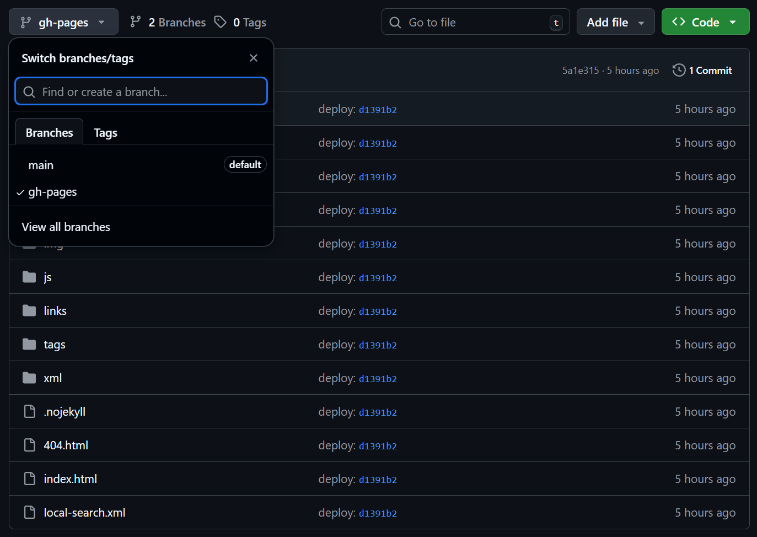Open the gh-pages branch selector dropdown
Viewport: 757px width, 537px height.
point(63,22)
